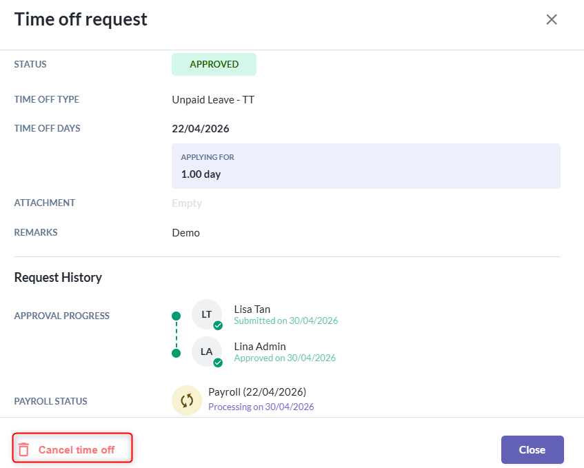Click the TIME OFF TYPE label
584x468 pixels.
pyautogui.click(x=47, y=99)
